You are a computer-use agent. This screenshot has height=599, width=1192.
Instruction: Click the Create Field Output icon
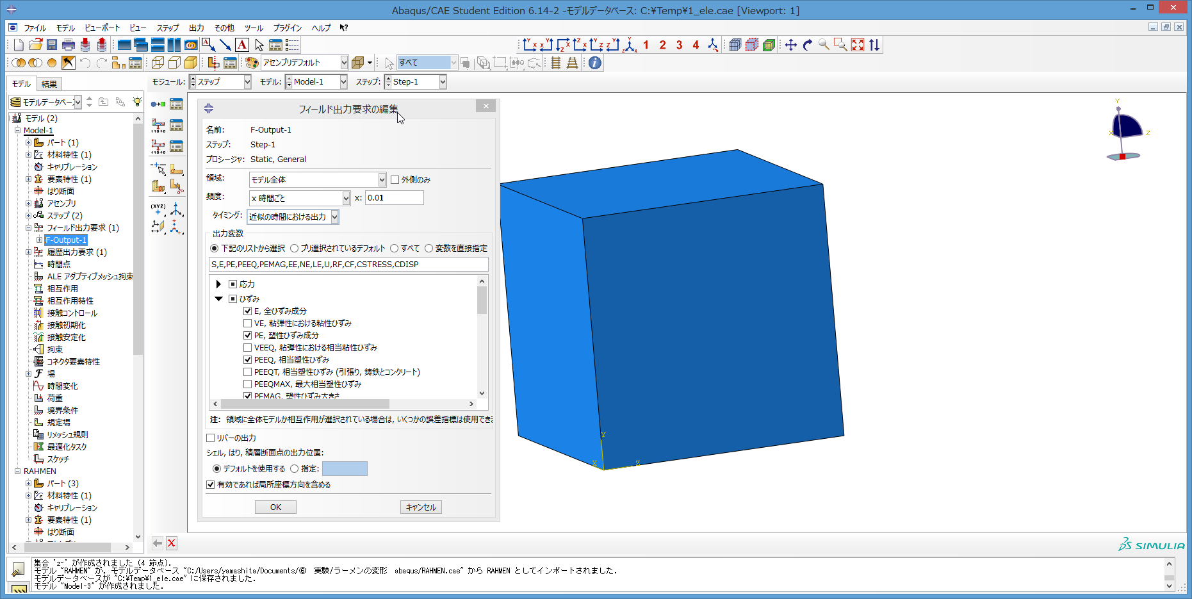[158, 125]
